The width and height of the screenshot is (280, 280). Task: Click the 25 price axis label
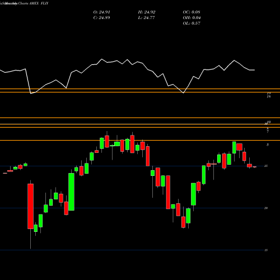pos(266,166)
